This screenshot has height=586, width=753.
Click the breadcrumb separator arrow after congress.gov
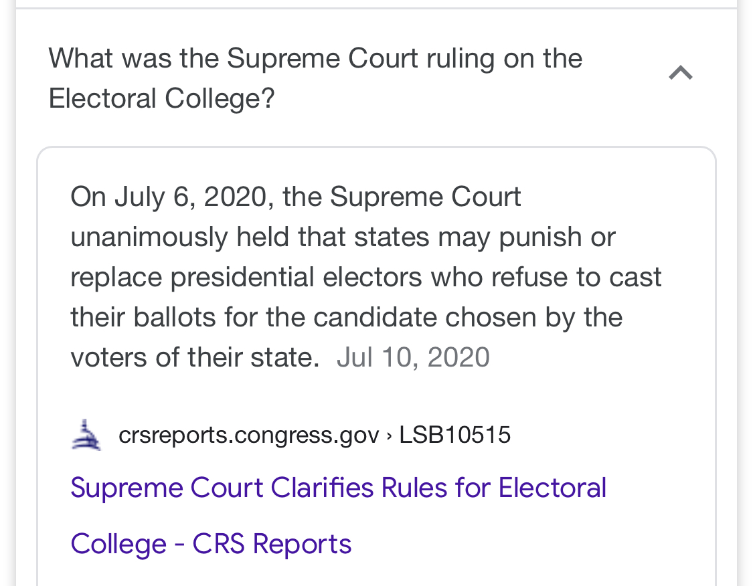[389, 435]
